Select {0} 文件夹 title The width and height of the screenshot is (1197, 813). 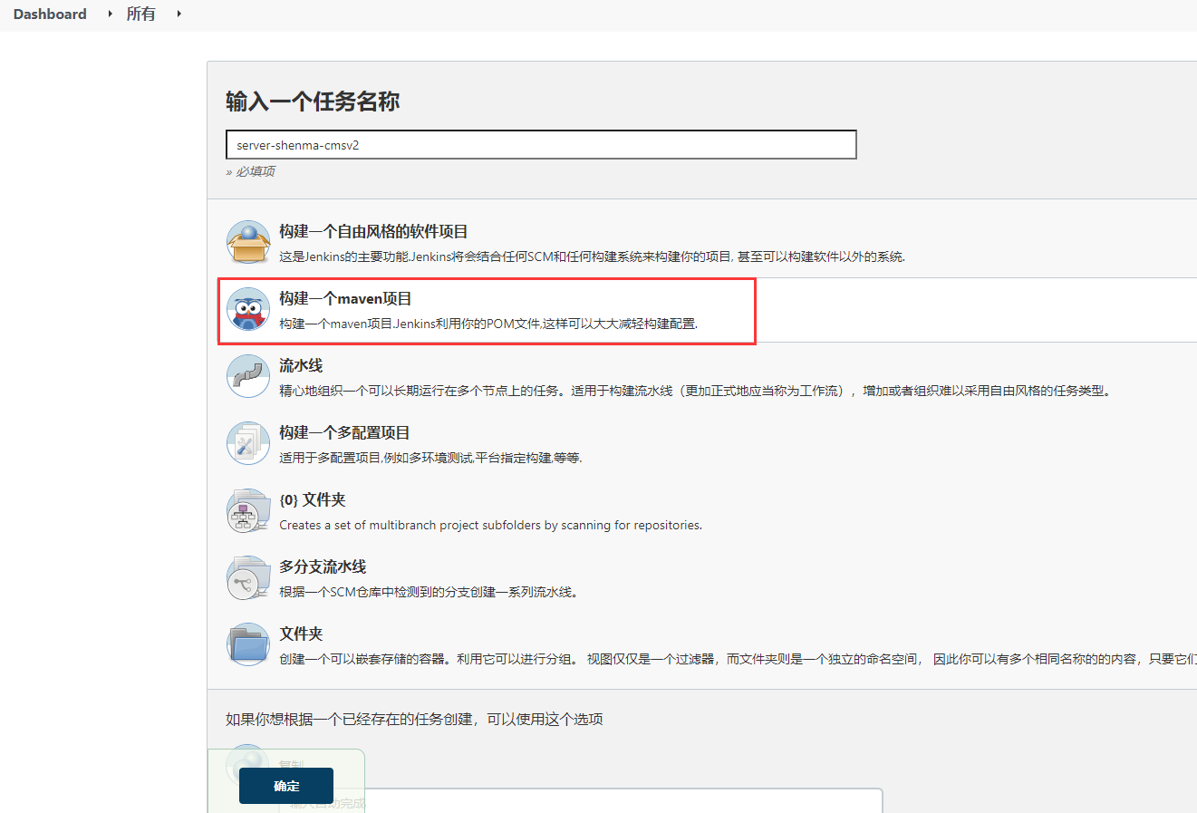[313, 499]
